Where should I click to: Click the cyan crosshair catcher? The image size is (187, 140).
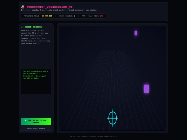[x=113, y=118]
